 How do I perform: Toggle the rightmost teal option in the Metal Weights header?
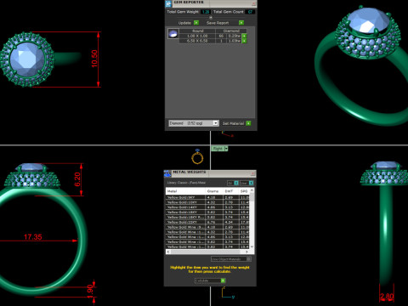(x=251, y=183)
